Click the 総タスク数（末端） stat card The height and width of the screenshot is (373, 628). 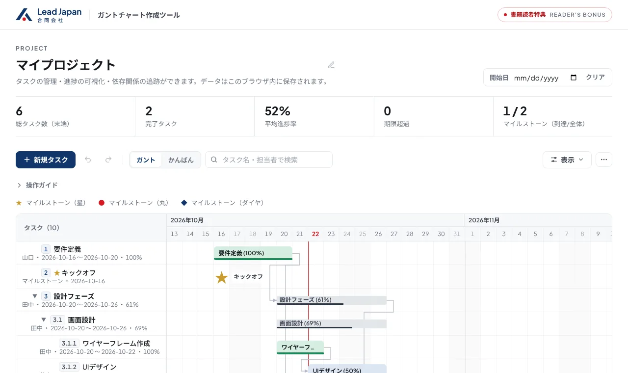pyautogui.click(x=76, y=116)
